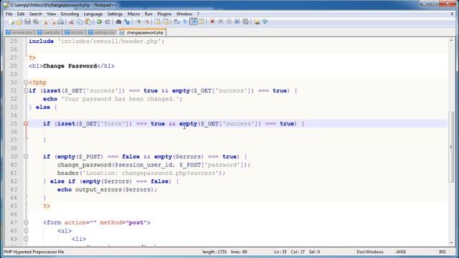The width and height of the screenshot is (459, 258).
Task: Cut selection with the scissors icon
Action: (x=71, y=21)
